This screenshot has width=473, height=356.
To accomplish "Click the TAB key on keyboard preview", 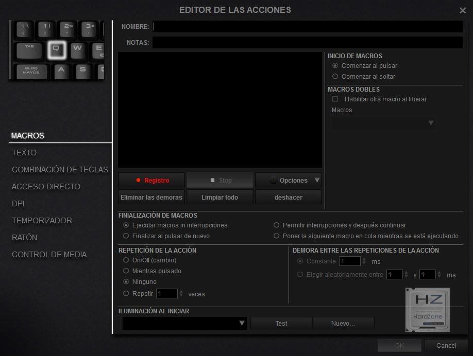I will [29, 50].
